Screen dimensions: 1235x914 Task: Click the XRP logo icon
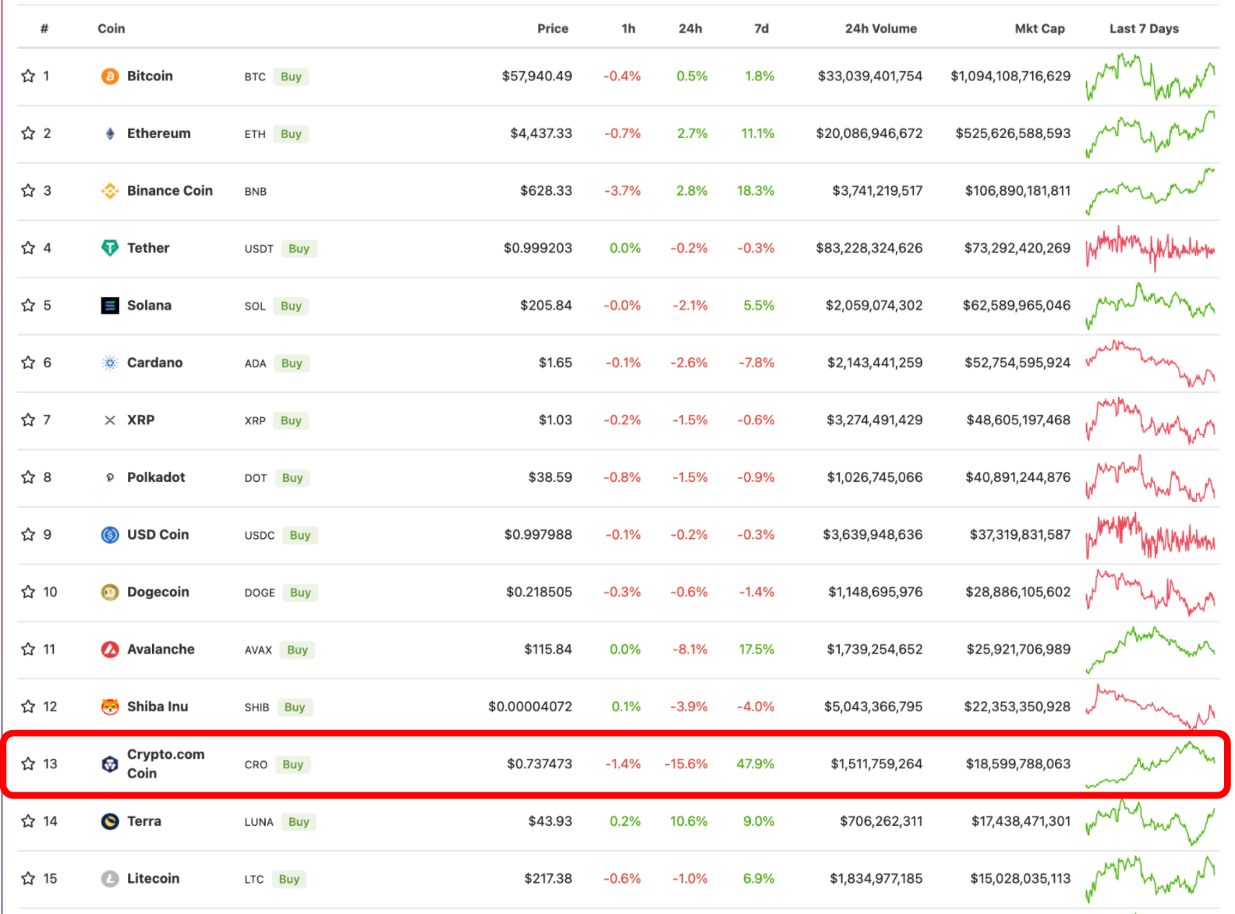pos(110,420)
